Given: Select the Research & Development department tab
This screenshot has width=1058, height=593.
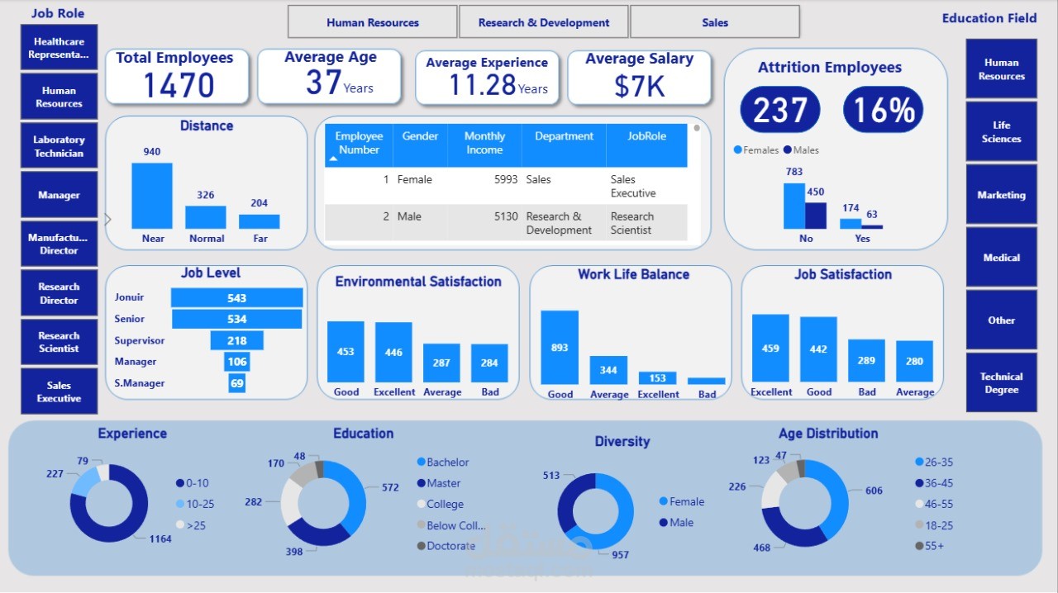Looking at the screenshot, I should [x=544, y=22].
